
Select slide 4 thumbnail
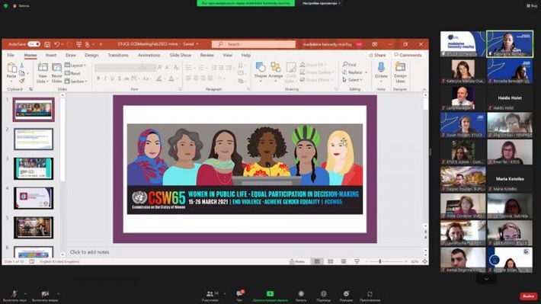coord(34,198)
